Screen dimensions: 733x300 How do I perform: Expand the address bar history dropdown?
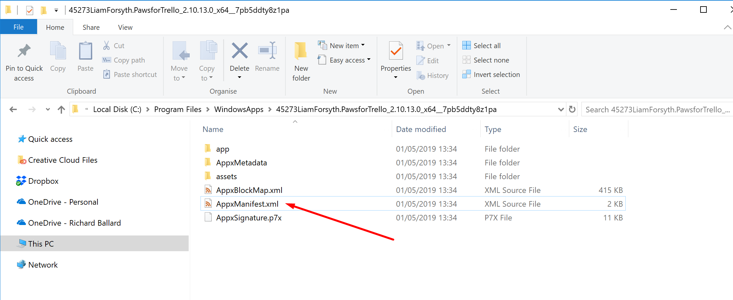click(561, 109)
